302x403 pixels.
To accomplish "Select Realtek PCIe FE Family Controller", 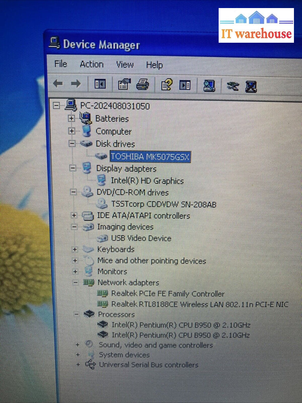I will pyautogui.click(x=168, y=293).
